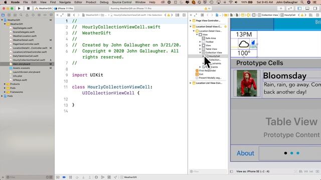Expand the Table View outline item
The height and width of the screenshot is (180, 321).
click(x=200, y=49)
